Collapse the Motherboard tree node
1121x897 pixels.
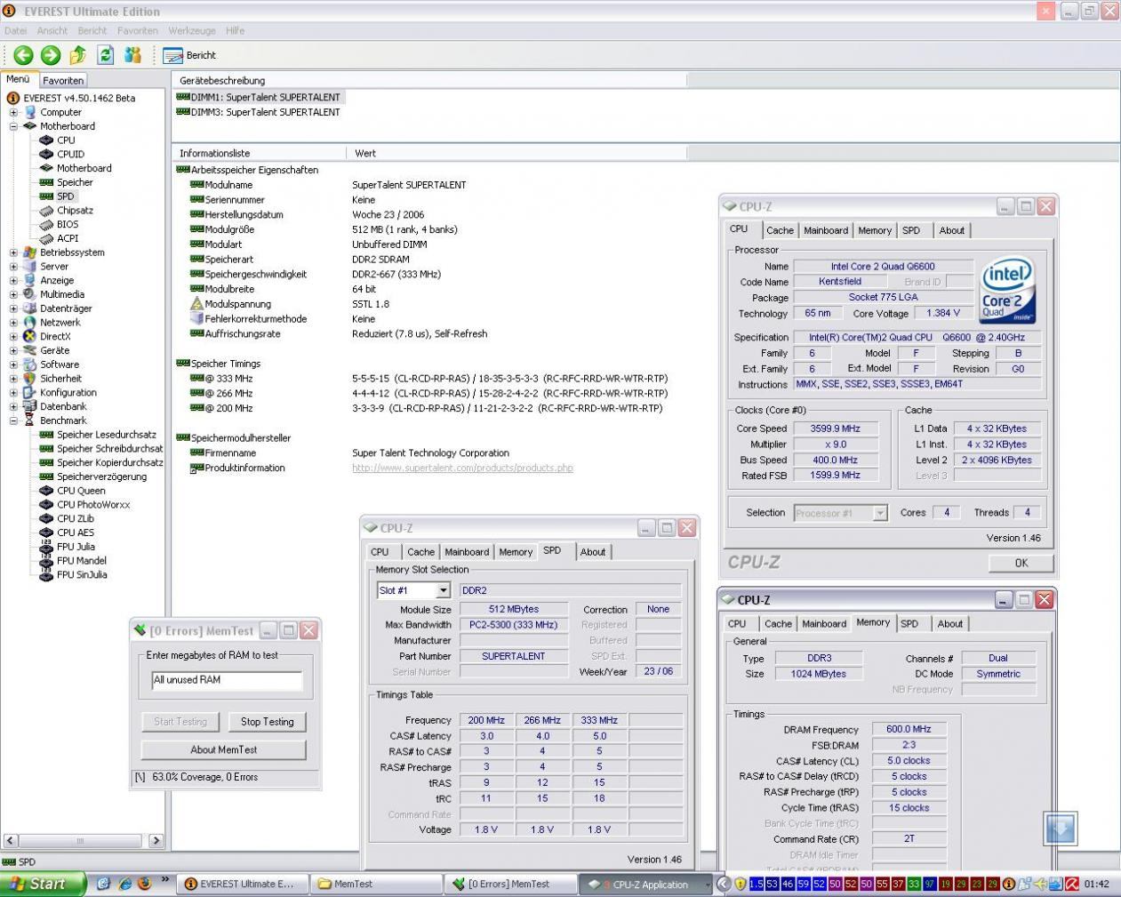click(x=13, y=126)
